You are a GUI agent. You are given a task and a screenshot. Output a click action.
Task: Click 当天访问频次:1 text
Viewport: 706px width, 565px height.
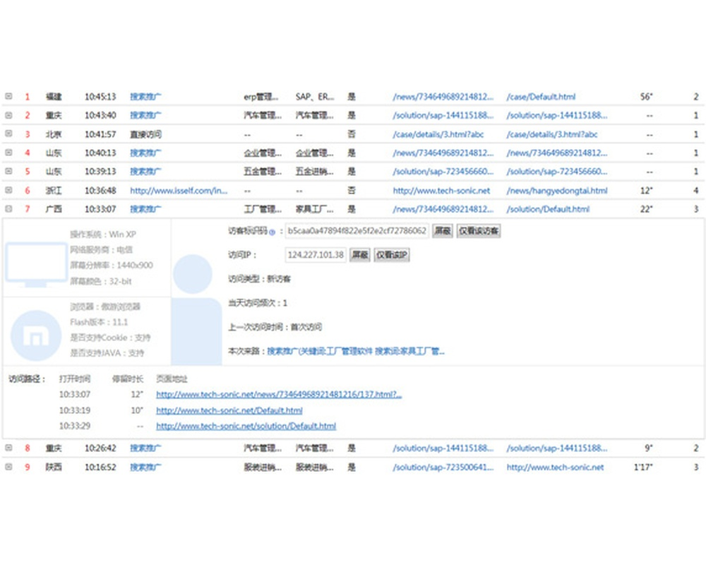[x=257, y=303]
